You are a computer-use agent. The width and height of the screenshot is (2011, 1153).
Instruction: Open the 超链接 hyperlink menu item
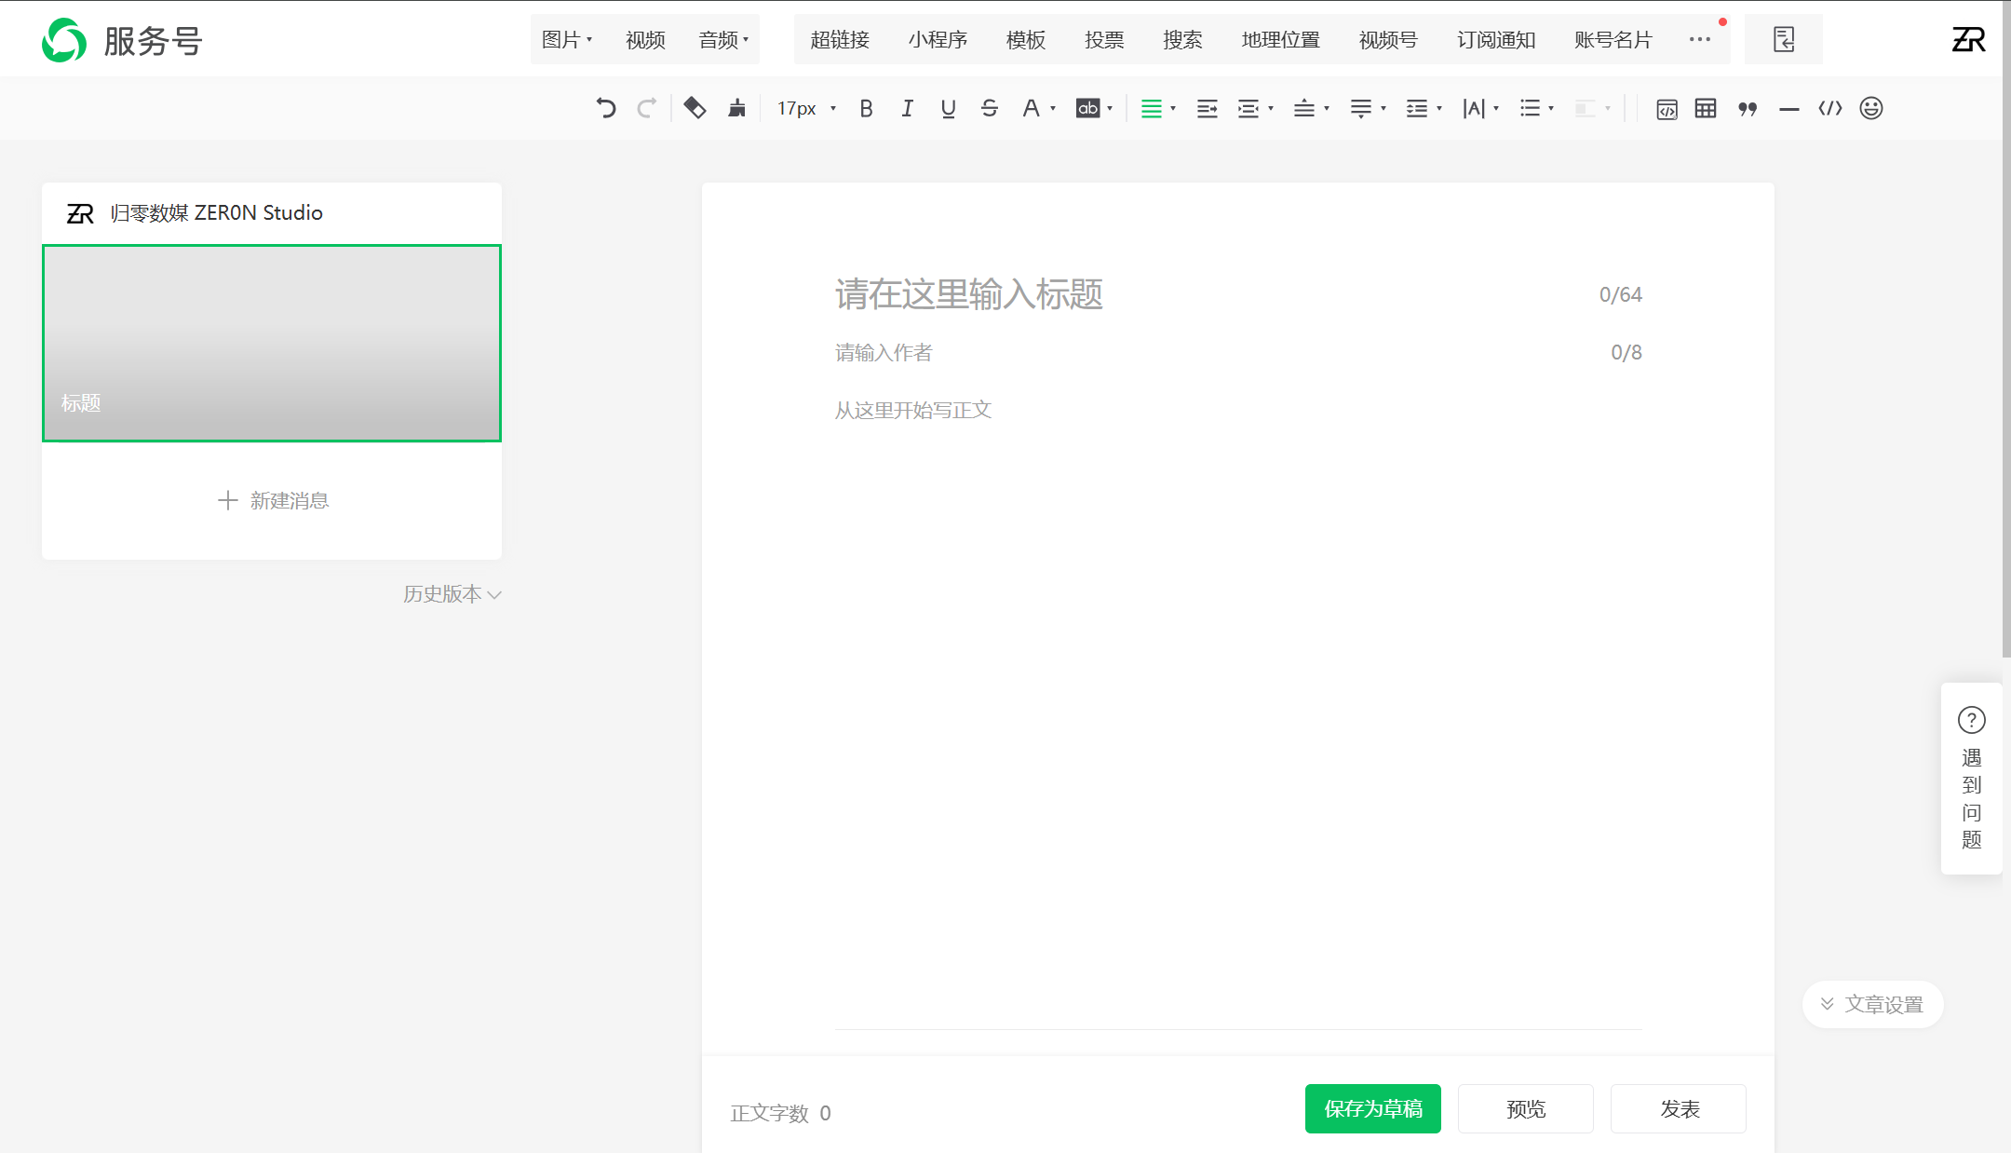pos(840,40)
